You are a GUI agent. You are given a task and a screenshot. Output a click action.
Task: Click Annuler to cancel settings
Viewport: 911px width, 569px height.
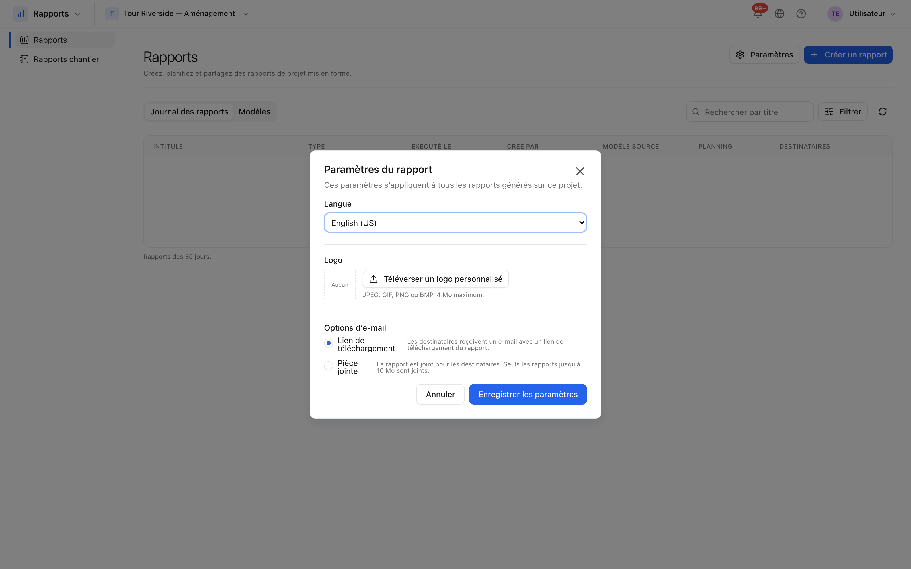[440, 394]
